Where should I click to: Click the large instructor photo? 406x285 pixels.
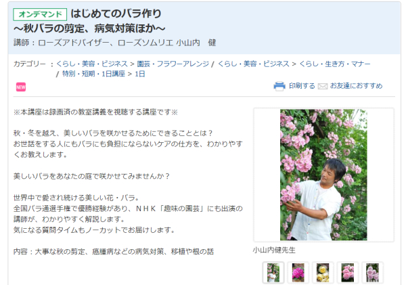click(323, 175)
